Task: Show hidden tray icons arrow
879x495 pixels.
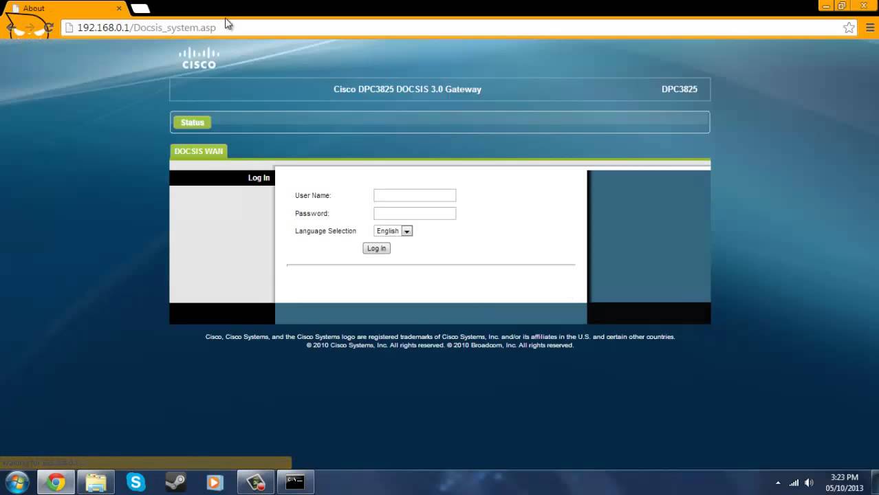Action: coord(778,483)
